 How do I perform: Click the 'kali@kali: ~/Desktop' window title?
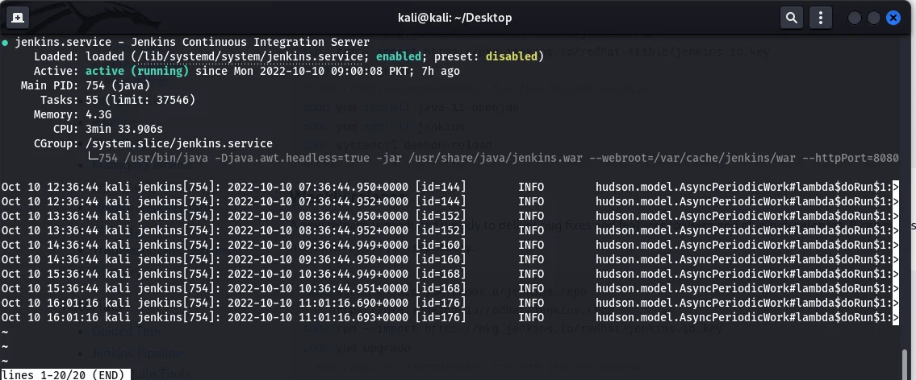point(454,18)
